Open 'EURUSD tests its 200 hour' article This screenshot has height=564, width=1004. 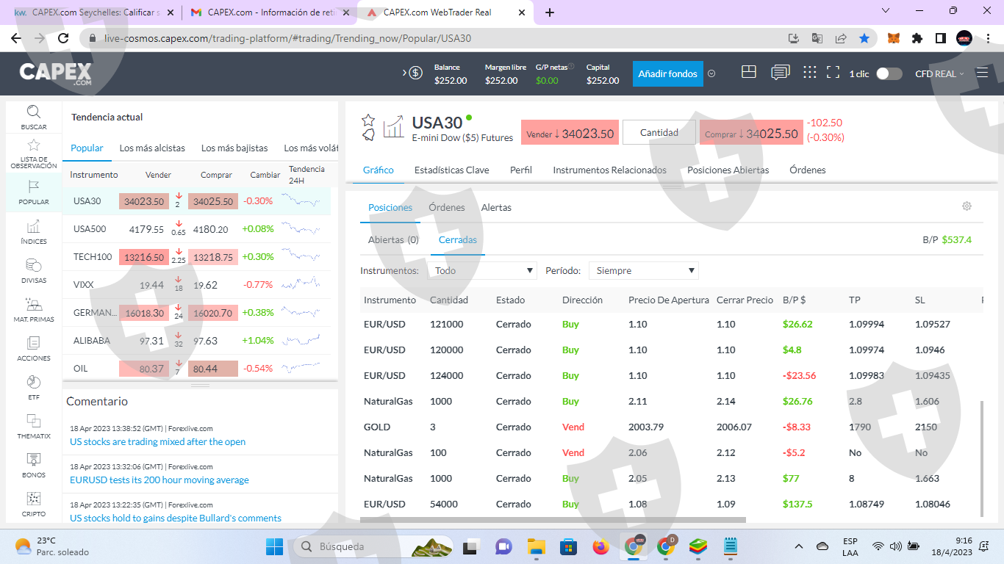[x=159, y=480]
